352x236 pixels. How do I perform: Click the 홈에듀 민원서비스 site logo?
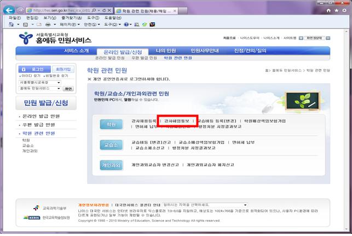coord(55,38)
